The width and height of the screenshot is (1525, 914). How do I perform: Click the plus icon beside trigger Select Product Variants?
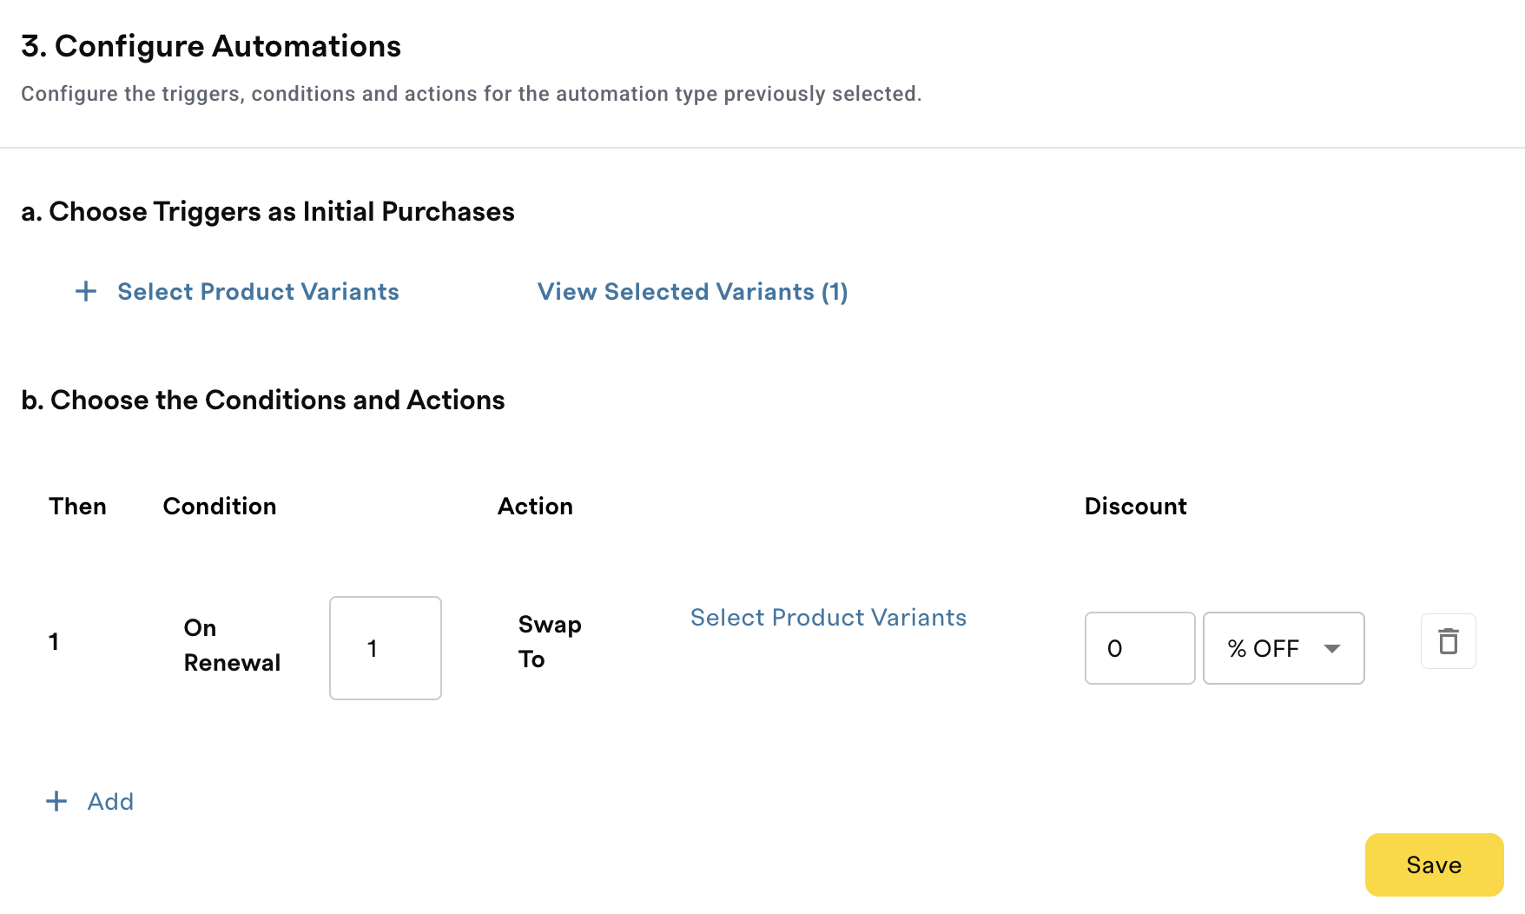[86, 291]
